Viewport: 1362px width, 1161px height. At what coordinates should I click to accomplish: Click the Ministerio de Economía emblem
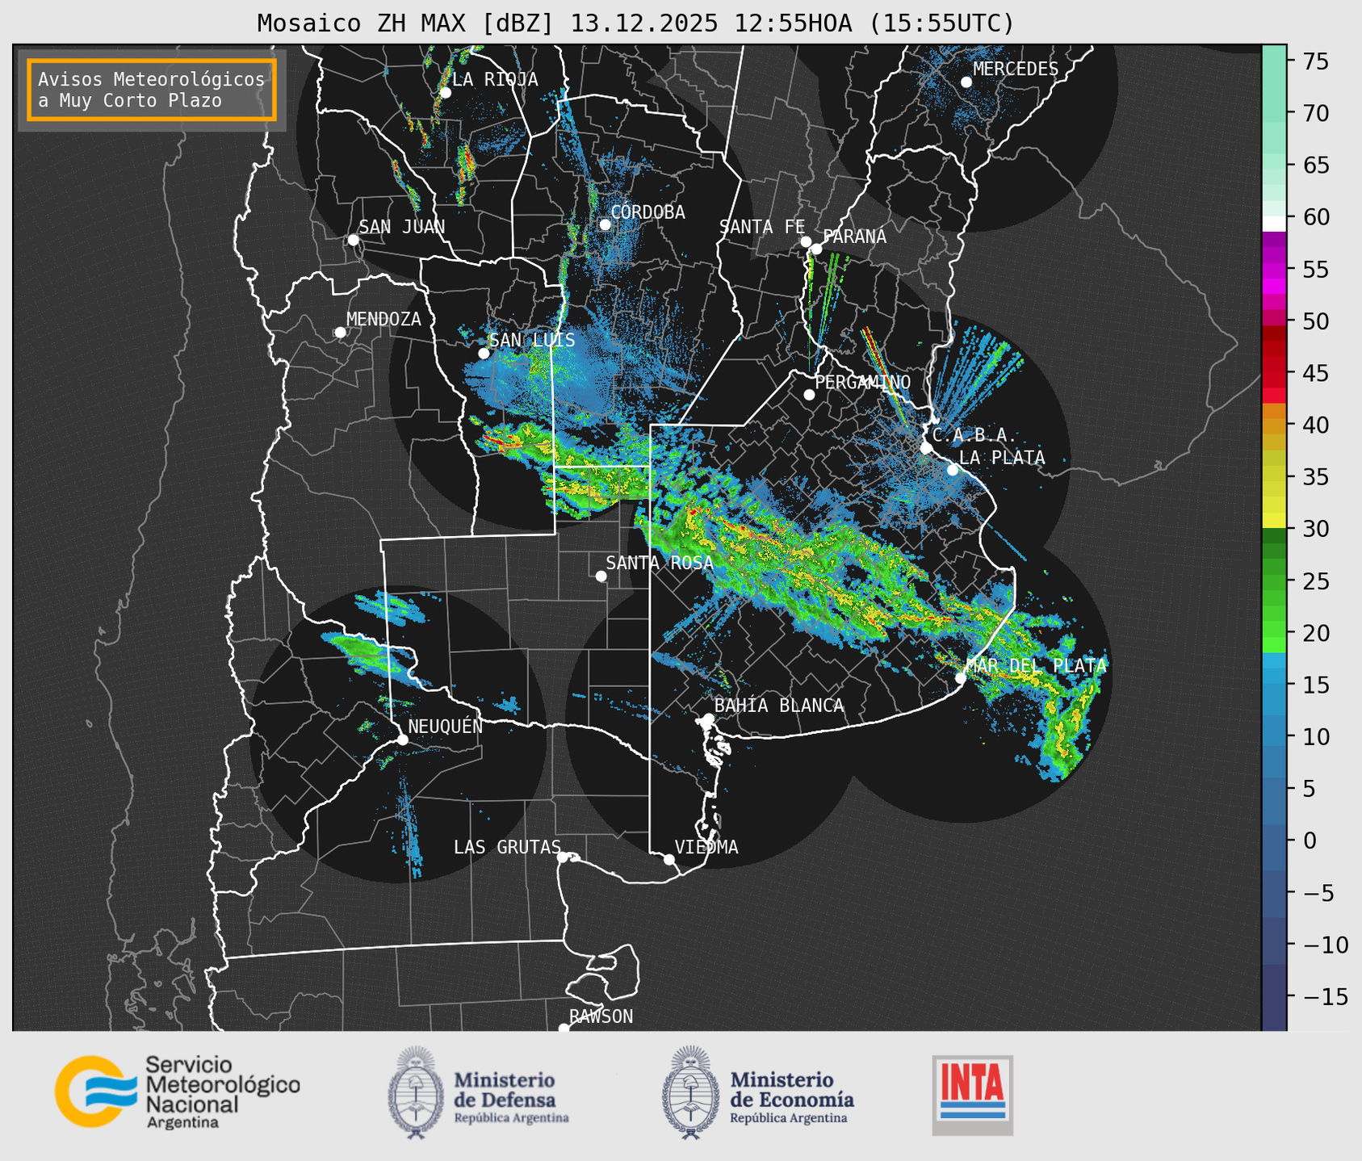coord(689,1092)
